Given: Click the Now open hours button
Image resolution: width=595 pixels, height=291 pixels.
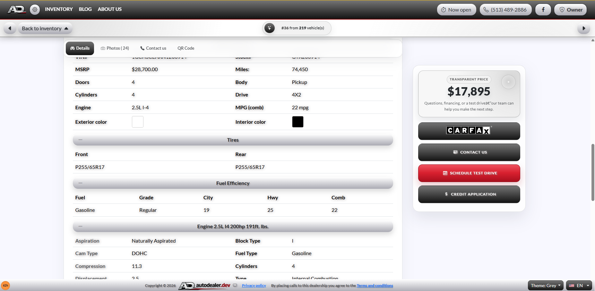Looking at the screenshot, I should click(x=456, y=10).
